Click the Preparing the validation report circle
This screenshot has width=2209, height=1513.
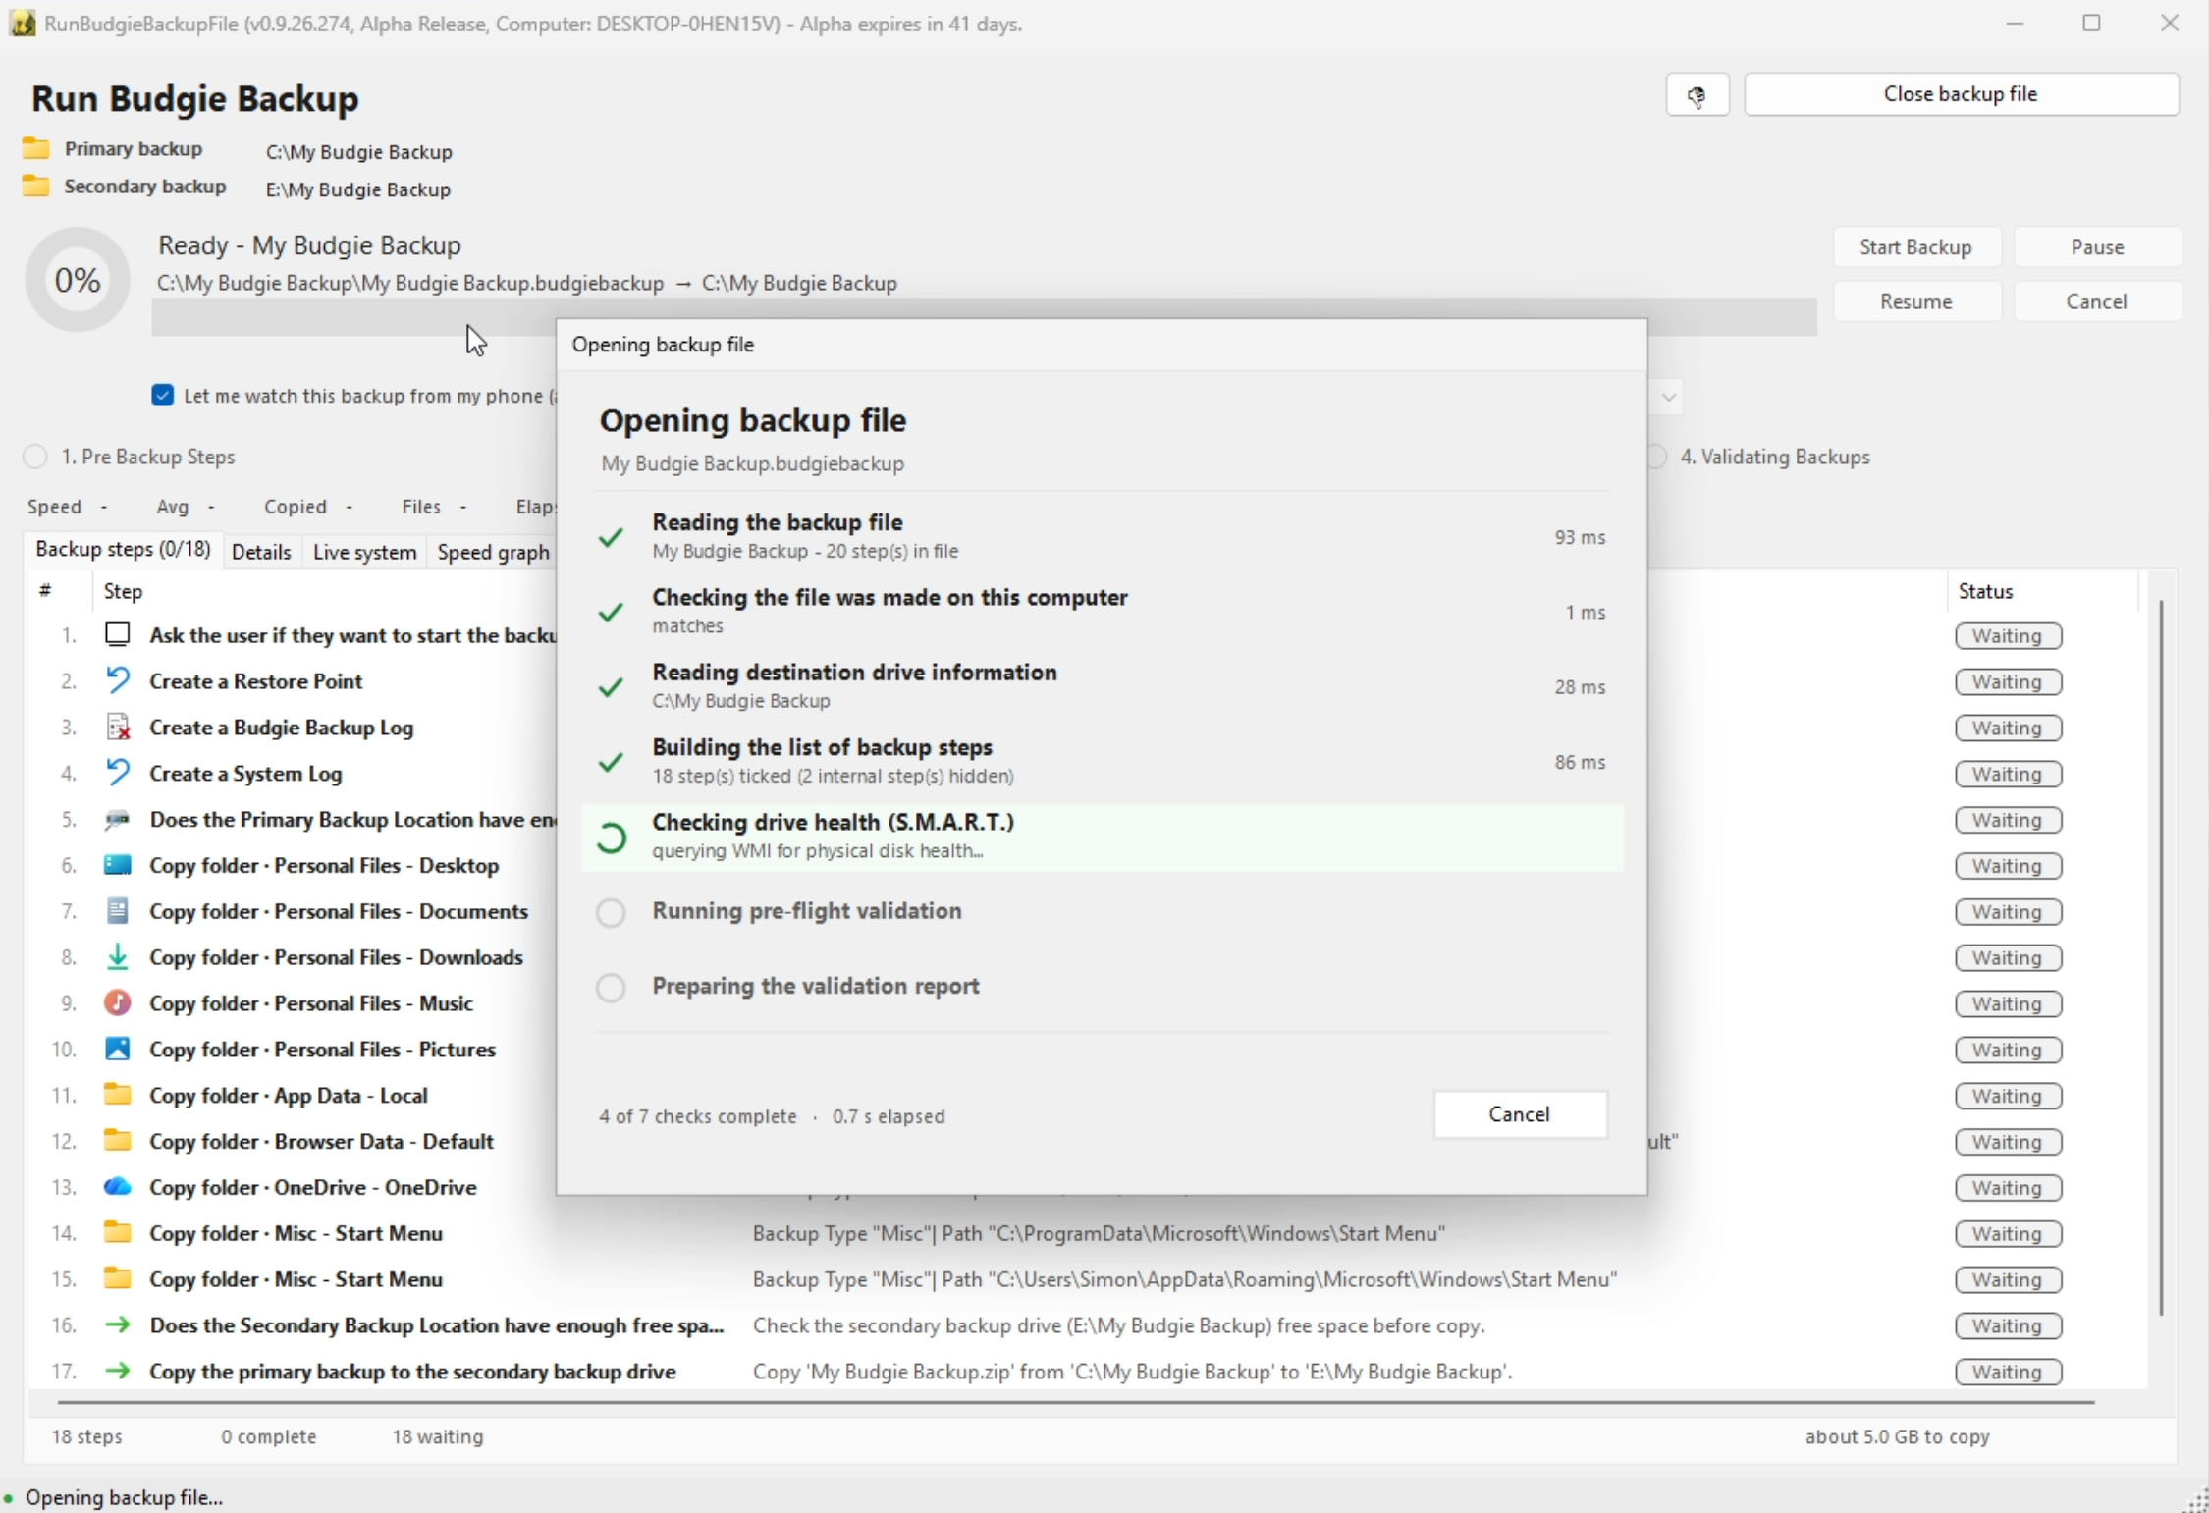click(x=611, y=987)
